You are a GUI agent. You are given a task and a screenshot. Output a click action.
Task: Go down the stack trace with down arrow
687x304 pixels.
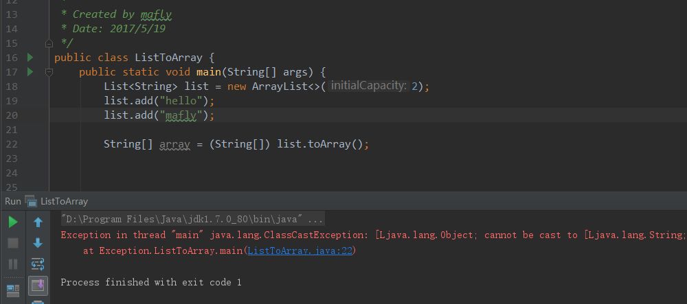38,243
